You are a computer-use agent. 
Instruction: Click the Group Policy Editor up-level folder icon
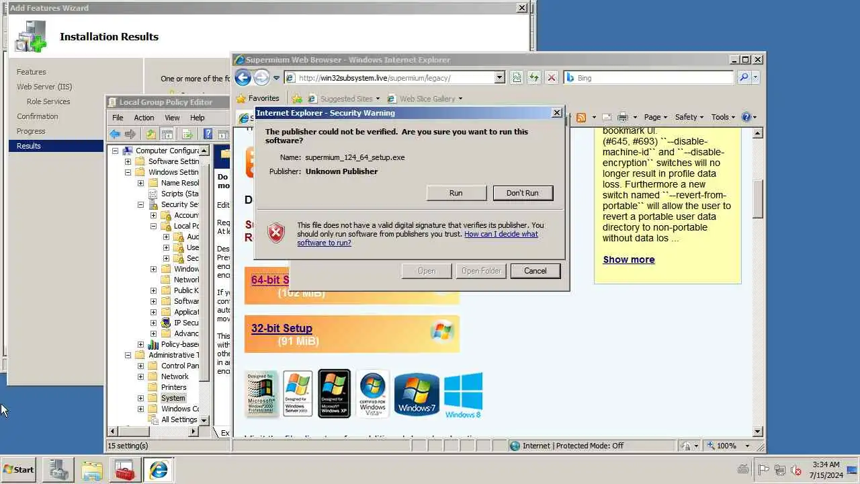point(151,134)
